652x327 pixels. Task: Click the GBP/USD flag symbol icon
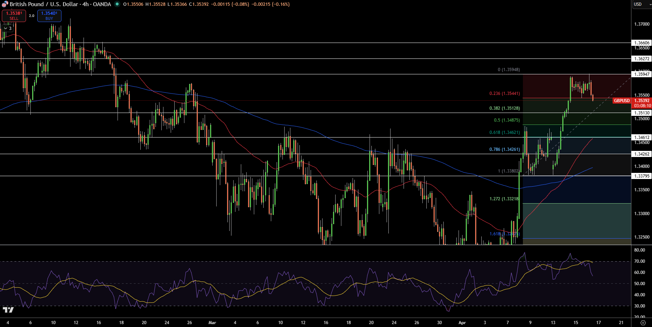tap(5, 4)
